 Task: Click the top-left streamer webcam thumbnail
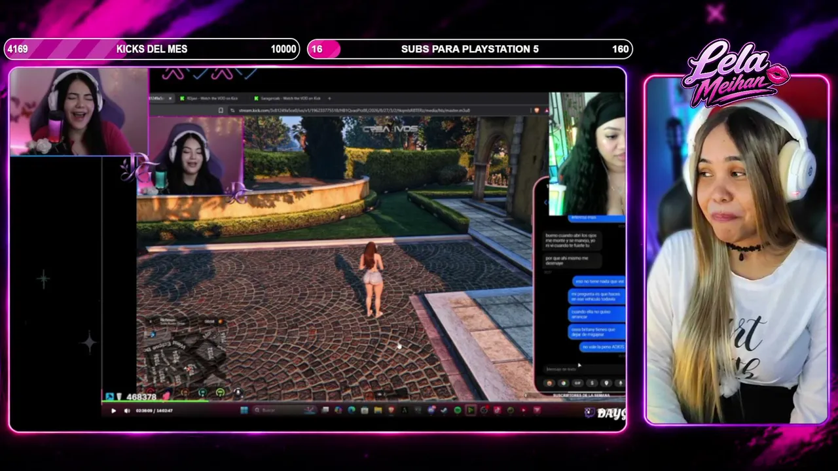tap(79, 112)
